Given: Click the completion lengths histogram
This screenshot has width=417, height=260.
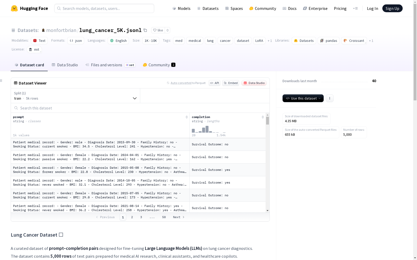Looking at the screenshot, I should [209, 129].
